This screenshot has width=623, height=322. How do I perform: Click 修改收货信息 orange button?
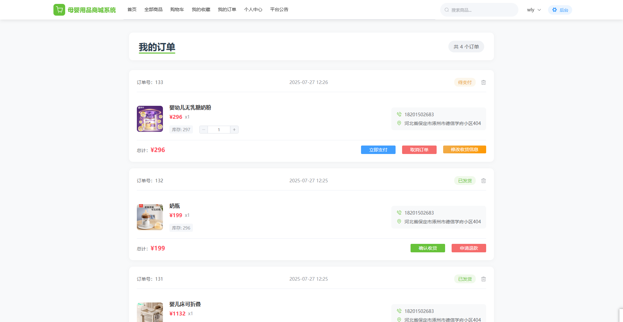[x=464, y=149]
